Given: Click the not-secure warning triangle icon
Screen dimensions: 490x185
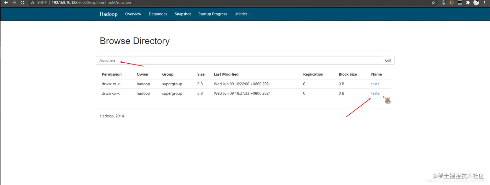Looking at the screenshot, I should [x=33, y=3].
